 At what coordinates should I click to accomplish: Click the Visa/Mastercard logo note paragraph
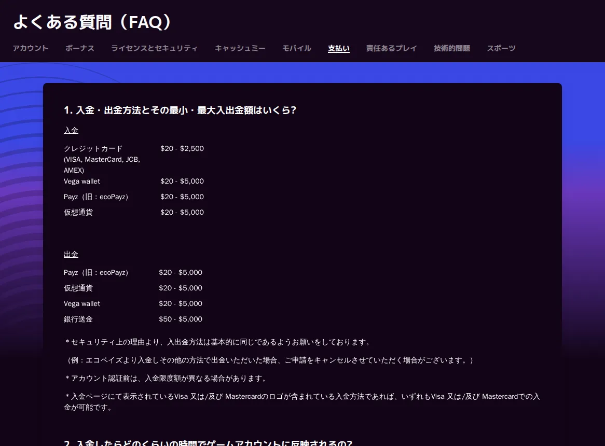click(302, 402)
